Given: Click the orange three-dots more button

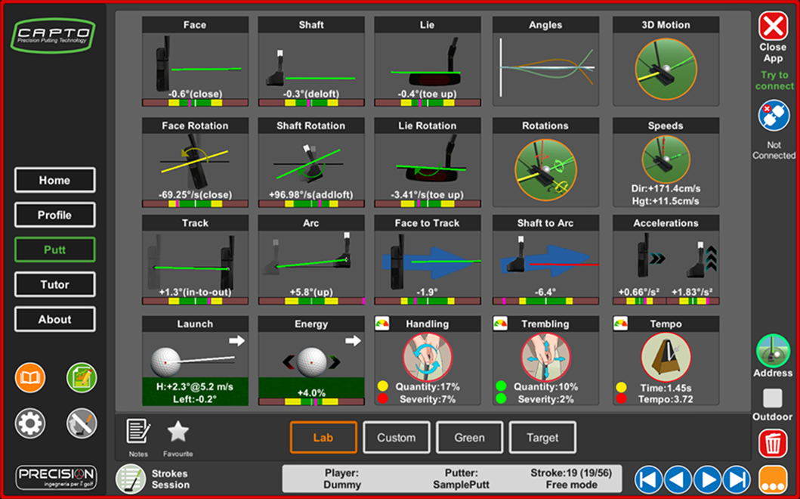Looking at the screenshot, I should pos(773,480).
